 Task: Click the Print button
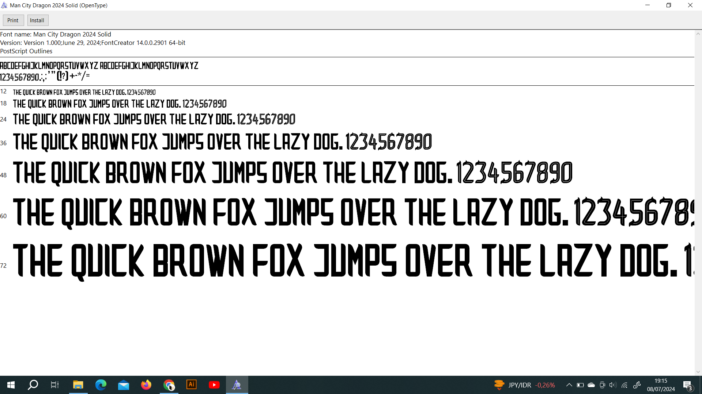[13, 20]
